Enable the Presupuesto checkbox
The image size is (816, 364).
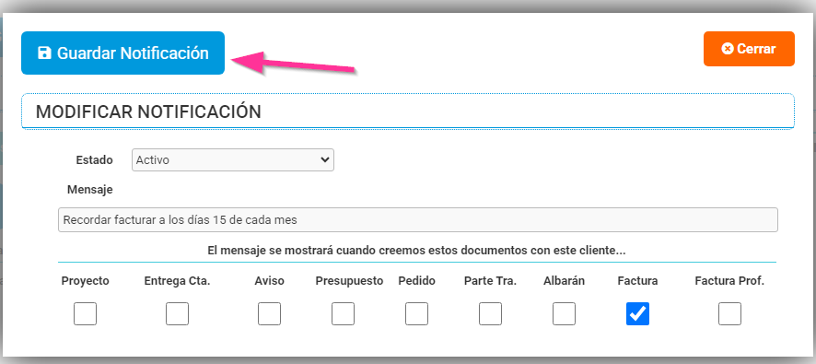(x=343, y=314)
